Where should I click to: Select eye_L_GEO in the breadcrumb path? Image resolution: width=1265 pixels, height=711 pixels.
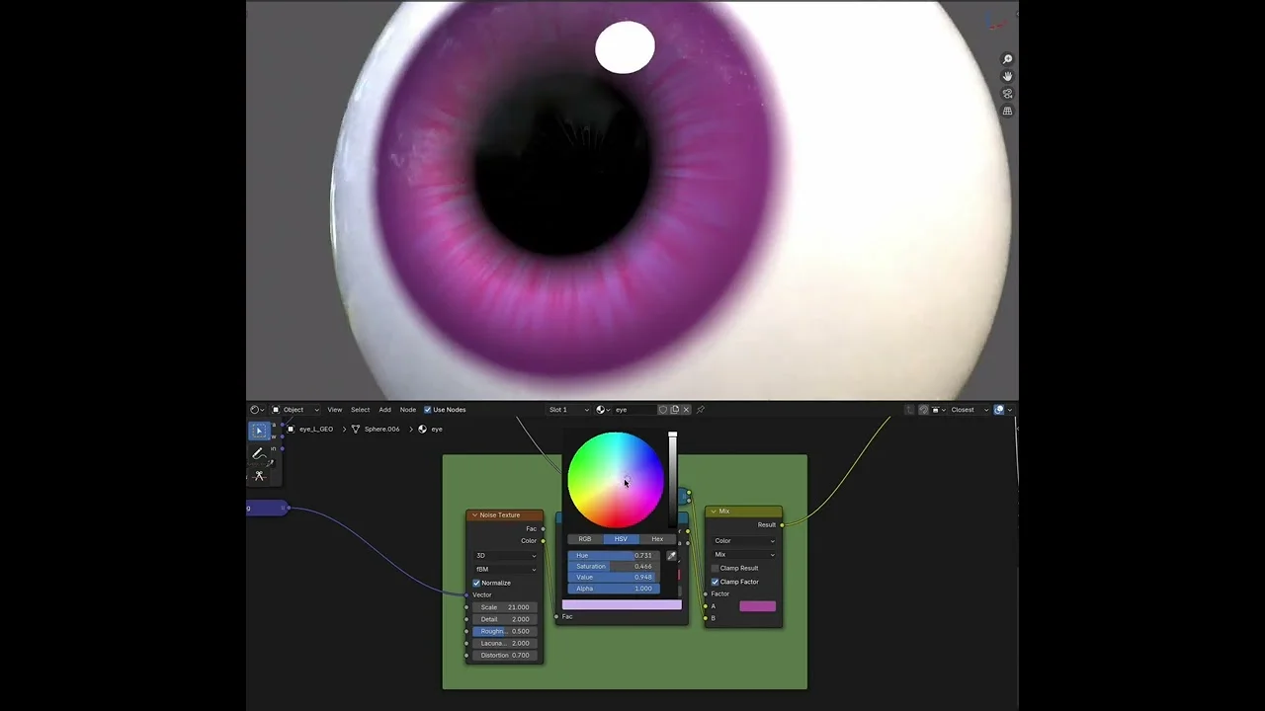(316, 429)
